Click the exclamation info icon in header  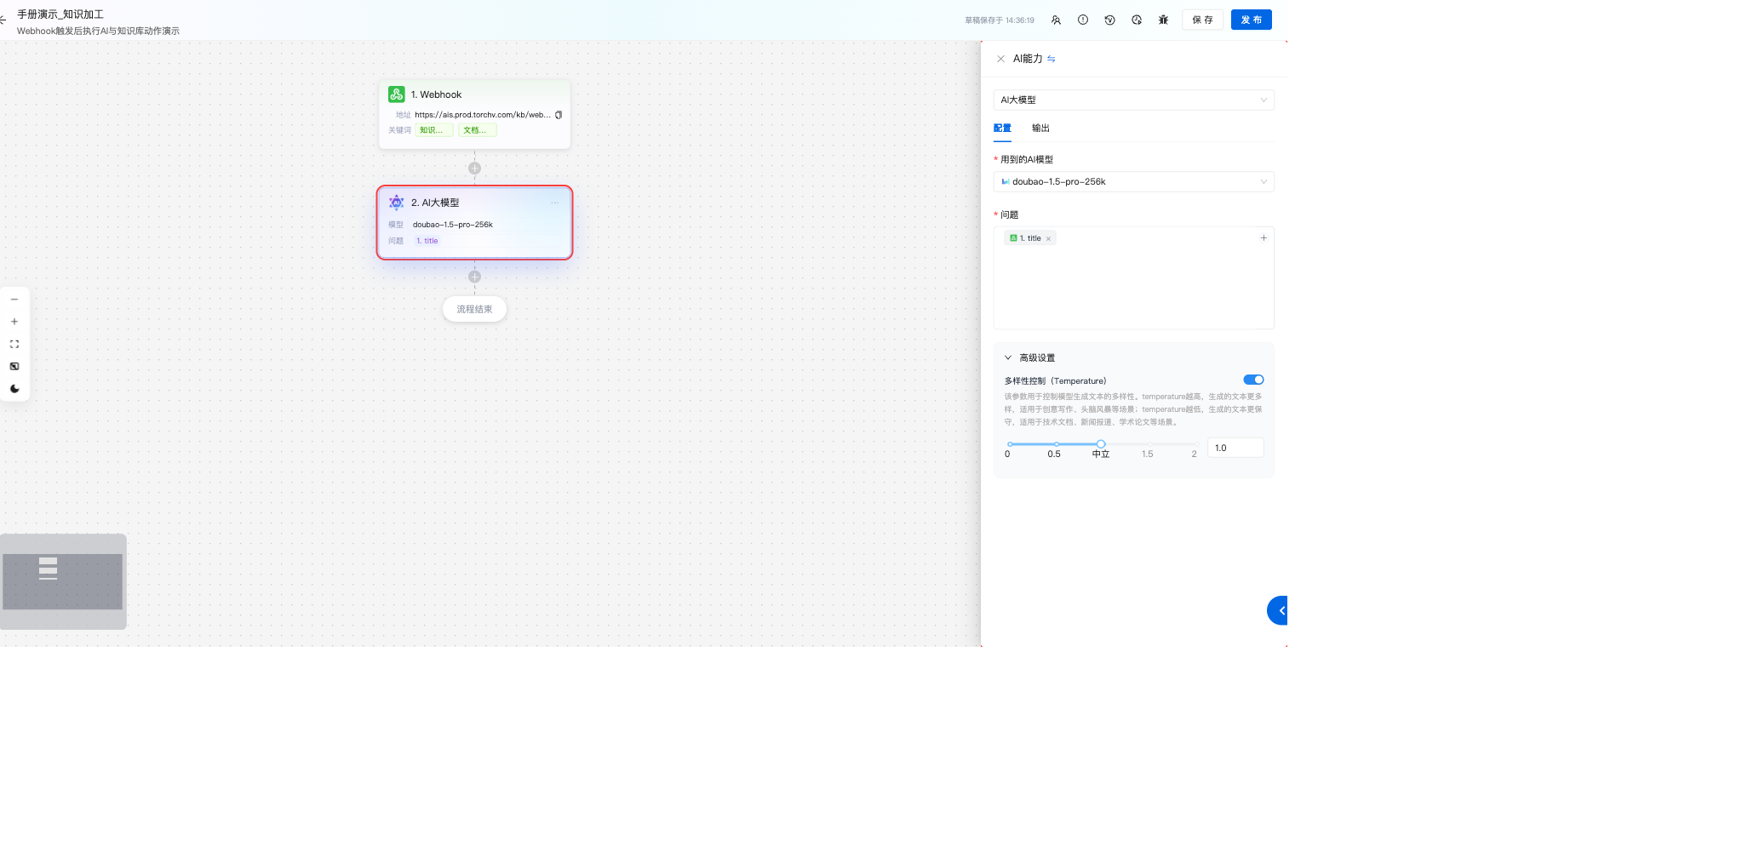point(1082,20)
